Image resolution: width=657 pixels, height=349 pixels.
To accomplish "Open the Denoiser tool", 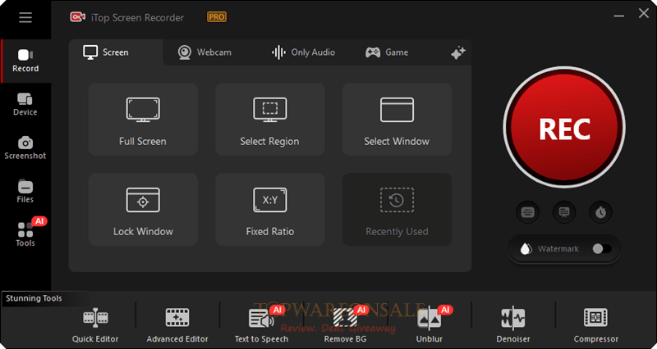I will [x=512, y=325].
